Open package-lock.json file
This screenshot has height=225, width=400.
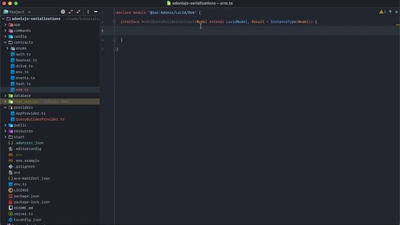tap(32, 202)
